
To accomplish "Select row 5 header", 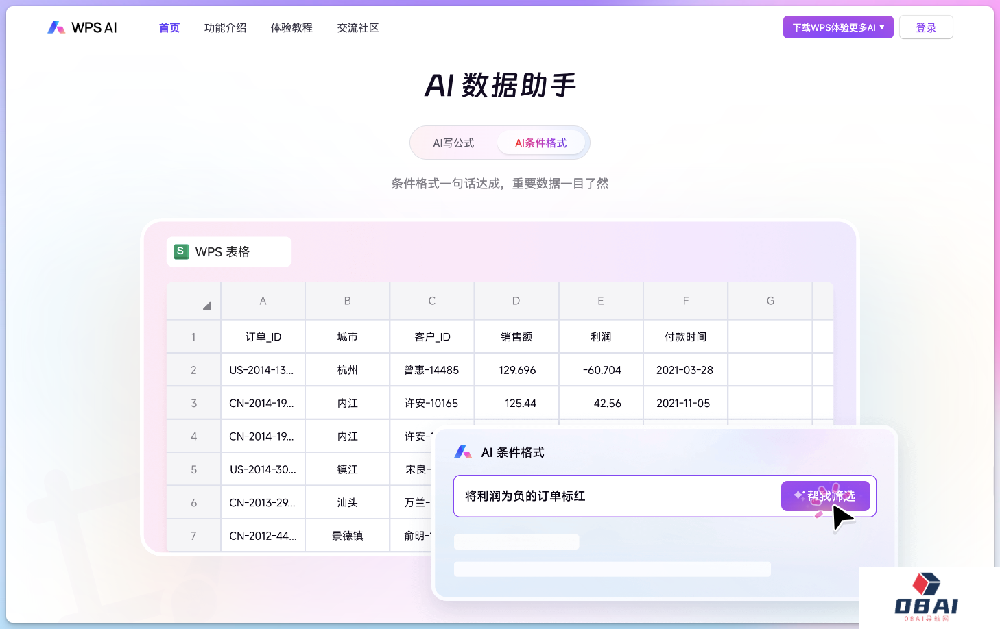I will [x=193, y=469].
